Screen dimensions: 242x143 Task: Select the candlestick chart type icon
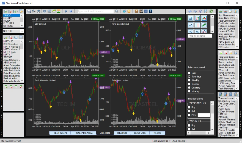204,18
